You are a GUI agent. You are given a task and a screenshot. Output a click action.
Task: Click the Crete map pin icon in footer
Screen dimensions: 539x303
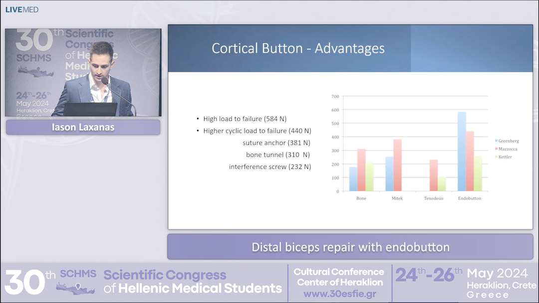coord(77,287)
